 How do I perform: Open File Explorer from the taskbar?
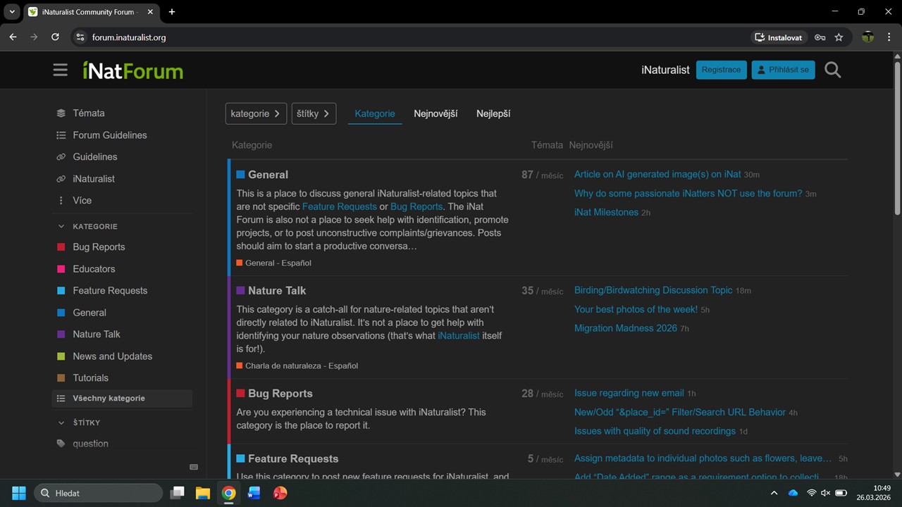(x=203, y=493)
